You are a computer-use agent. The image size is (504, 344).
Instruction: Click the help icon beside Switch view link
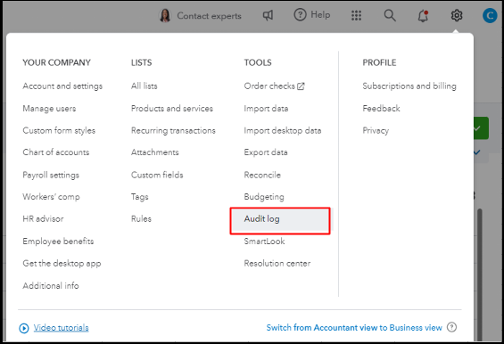[x=451, y=327]
